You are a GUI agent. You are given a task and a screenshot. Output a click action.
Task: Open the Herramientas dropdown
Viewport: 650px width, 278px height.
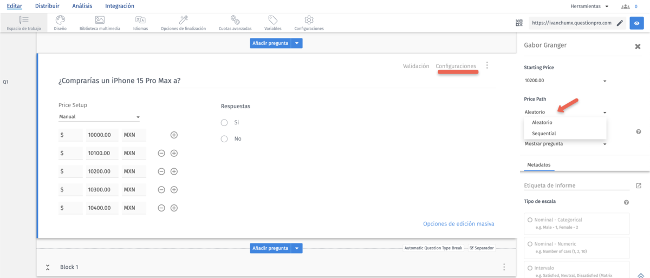coord(589,6)
